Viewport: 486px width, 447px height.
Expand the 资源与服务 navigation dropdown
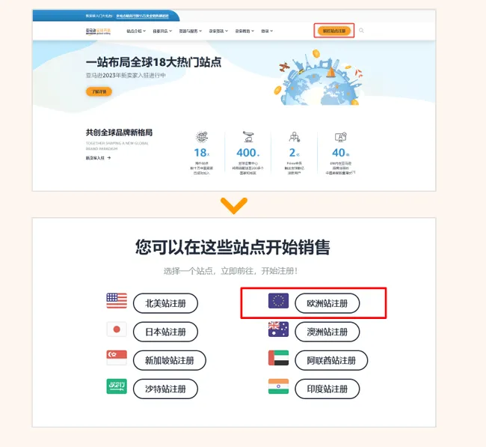(x=191, y=31)
